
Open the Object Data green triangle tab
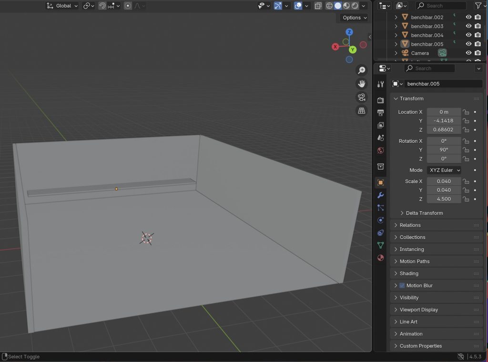[380, 245]
